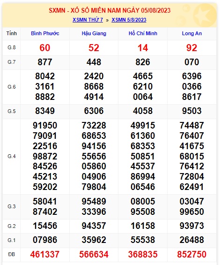Select G.4 number 91950
Screen dimensions: 220x265
(45, 125)
